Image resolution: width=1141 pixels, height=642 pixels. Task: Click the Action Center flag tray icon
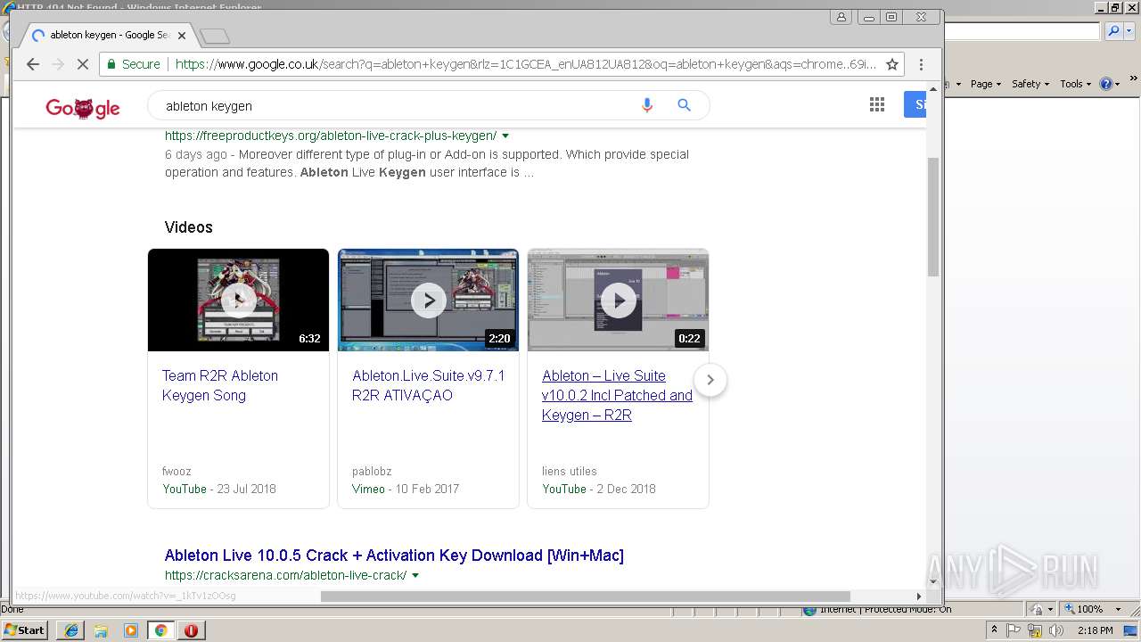[1014, 630]
